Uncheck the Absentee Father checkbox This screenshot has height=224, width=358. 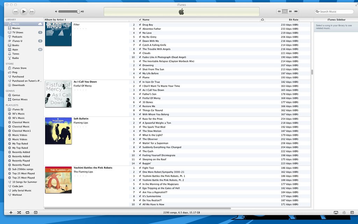pos(140,29)
